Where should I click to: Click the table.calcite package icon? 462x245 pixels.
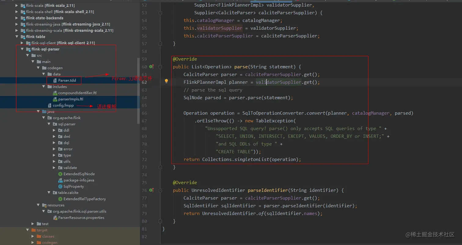tap(55, 192)
